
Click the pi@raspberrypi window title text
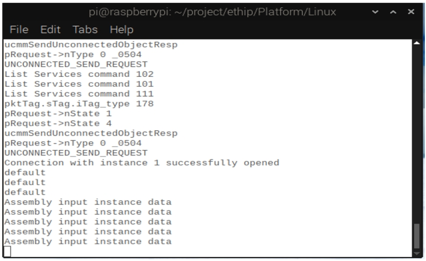coord(213,12)
